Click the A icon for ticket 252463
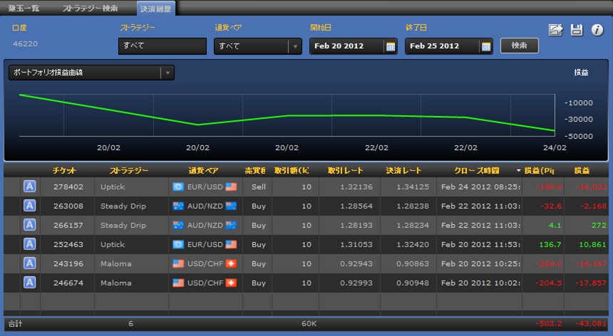Image resolution: width=613 pixels, height=336 pixels. click(x=30, y=244)
